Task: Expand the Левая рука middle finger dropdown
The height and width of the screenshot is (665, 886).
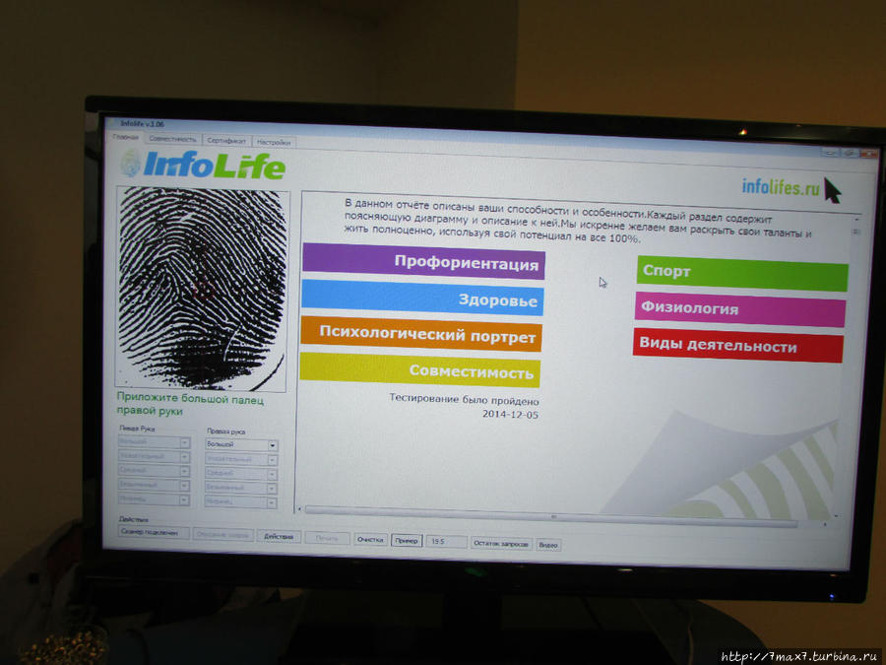Action: [x=185, y=471]
